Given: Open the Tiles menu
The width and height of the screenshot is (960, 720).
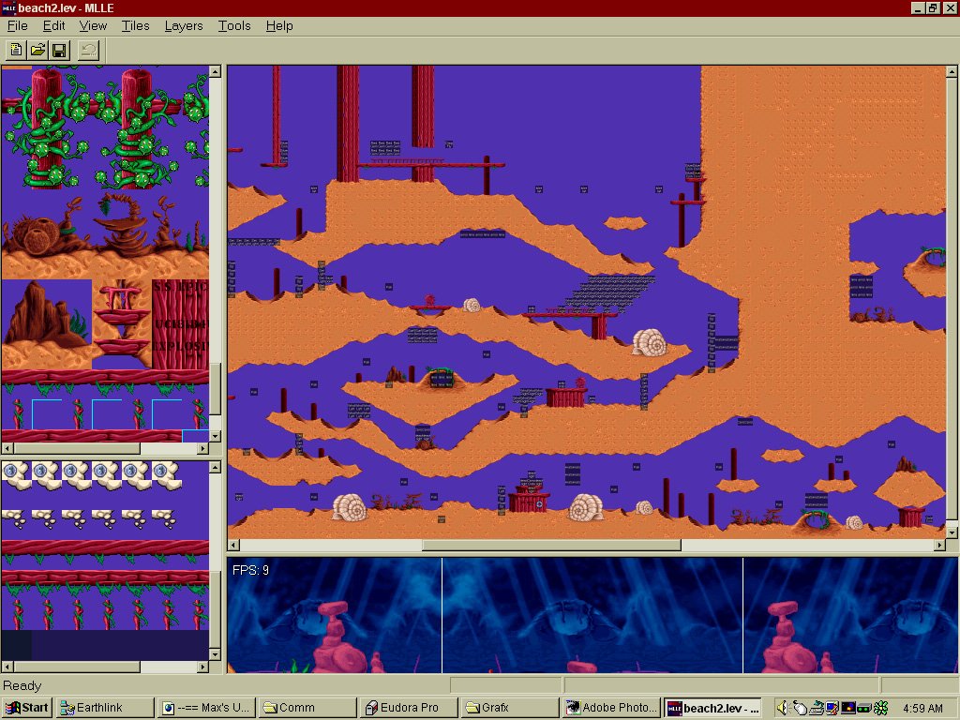Looking at the screenshot, I should (135, 25).
